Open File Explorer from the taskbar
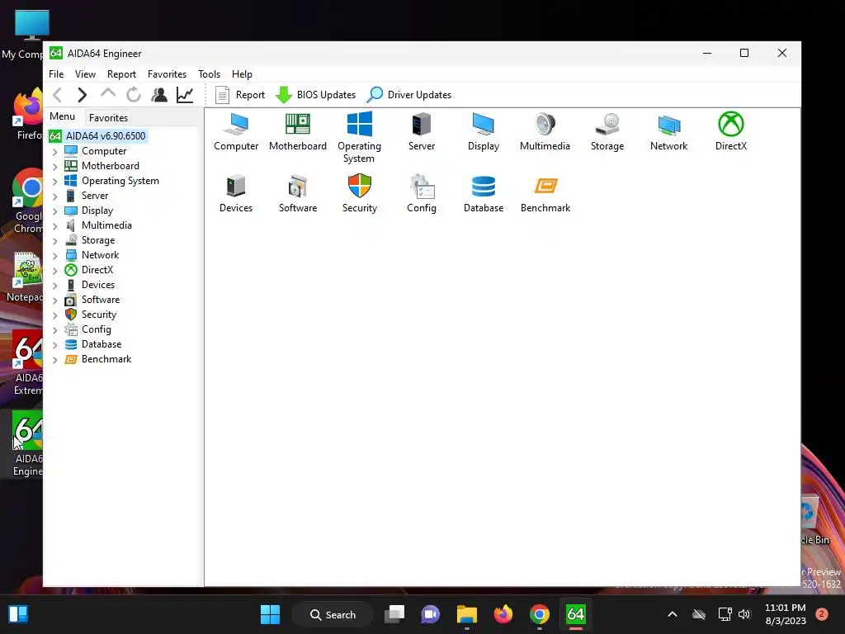845x634 pixels. point(467,614)
